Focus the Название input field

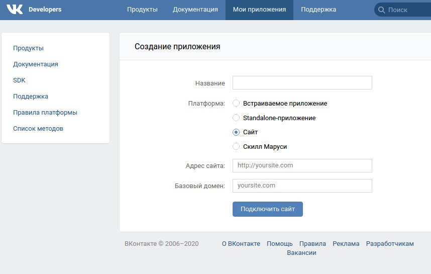pyautogui.click(x=302, y=83)
